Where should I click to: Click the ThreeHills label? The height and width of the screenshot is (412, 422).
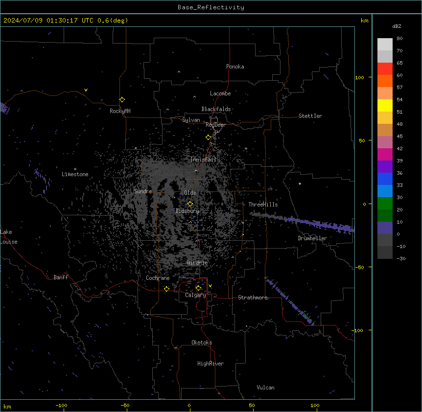[263, 205]
